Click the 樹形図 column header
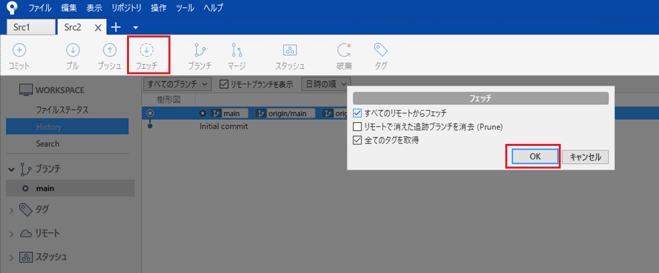Image resolution: width=659 pixels, height=273 pixels. pyautogui.click(x=169, y=99)
